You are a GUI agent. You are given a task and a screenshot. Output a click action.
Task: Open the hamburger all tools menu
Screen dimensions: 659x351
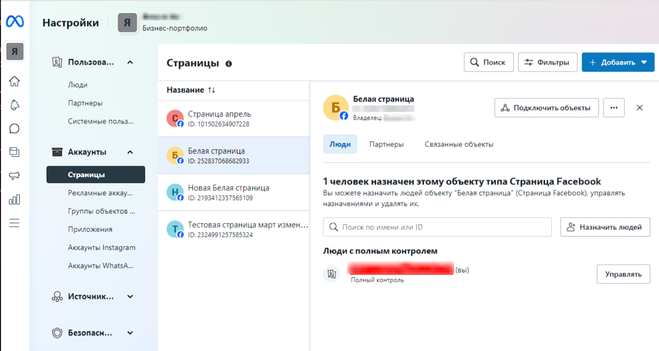point(14,223)
